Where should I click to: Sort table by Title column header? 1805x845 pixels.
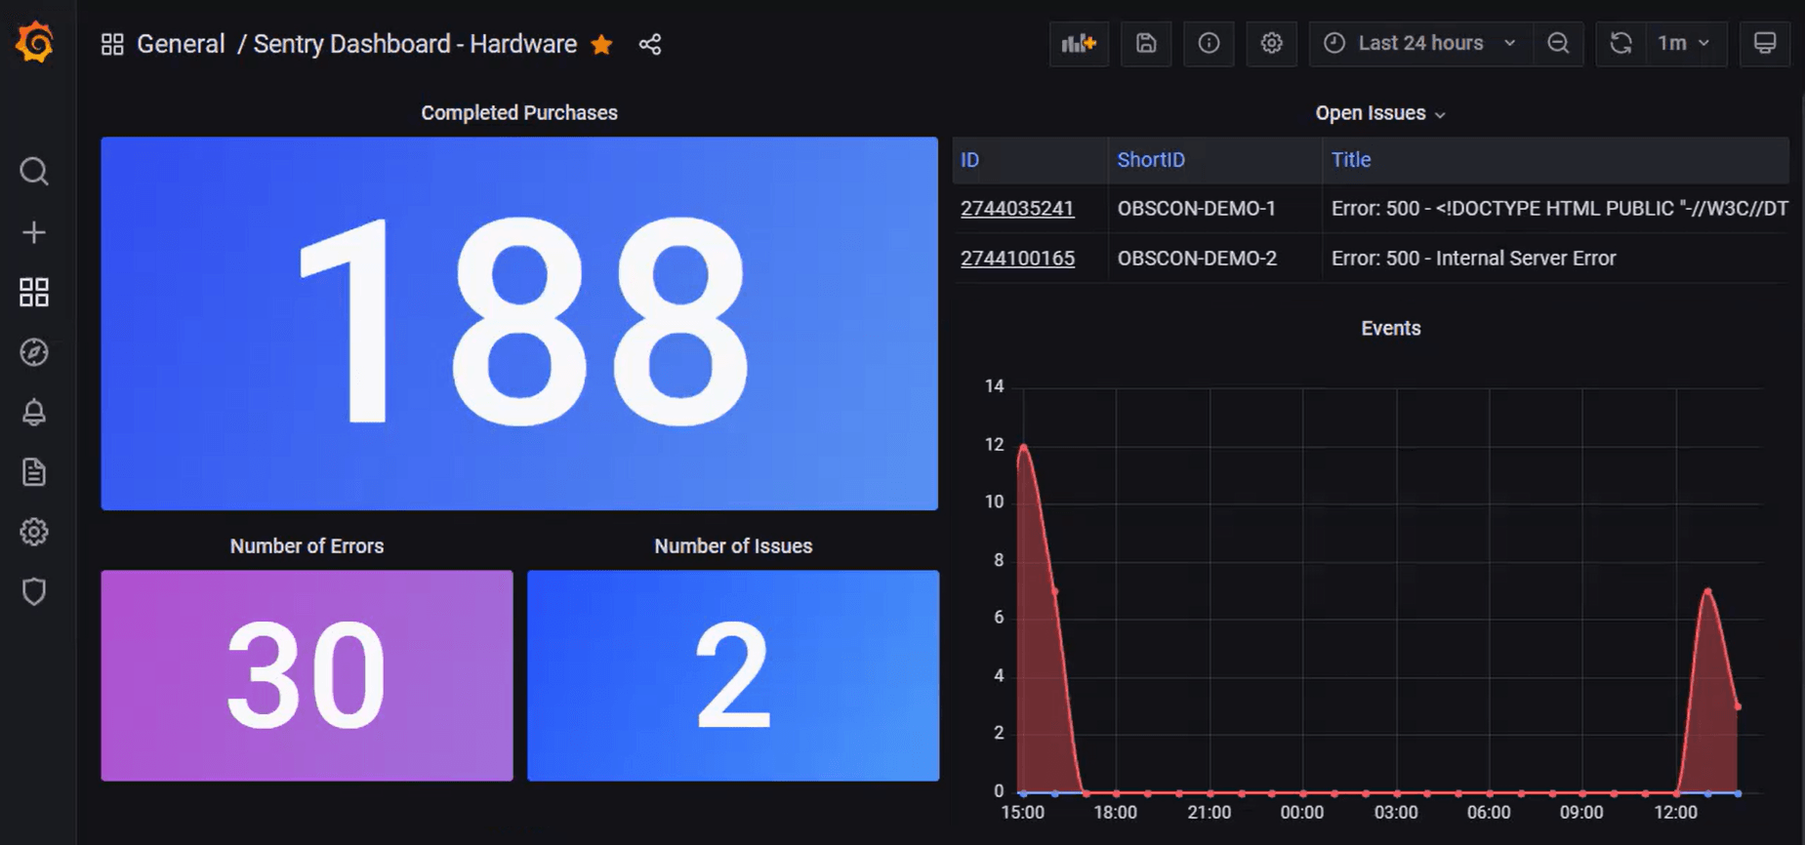click(x=1351, y=160)
